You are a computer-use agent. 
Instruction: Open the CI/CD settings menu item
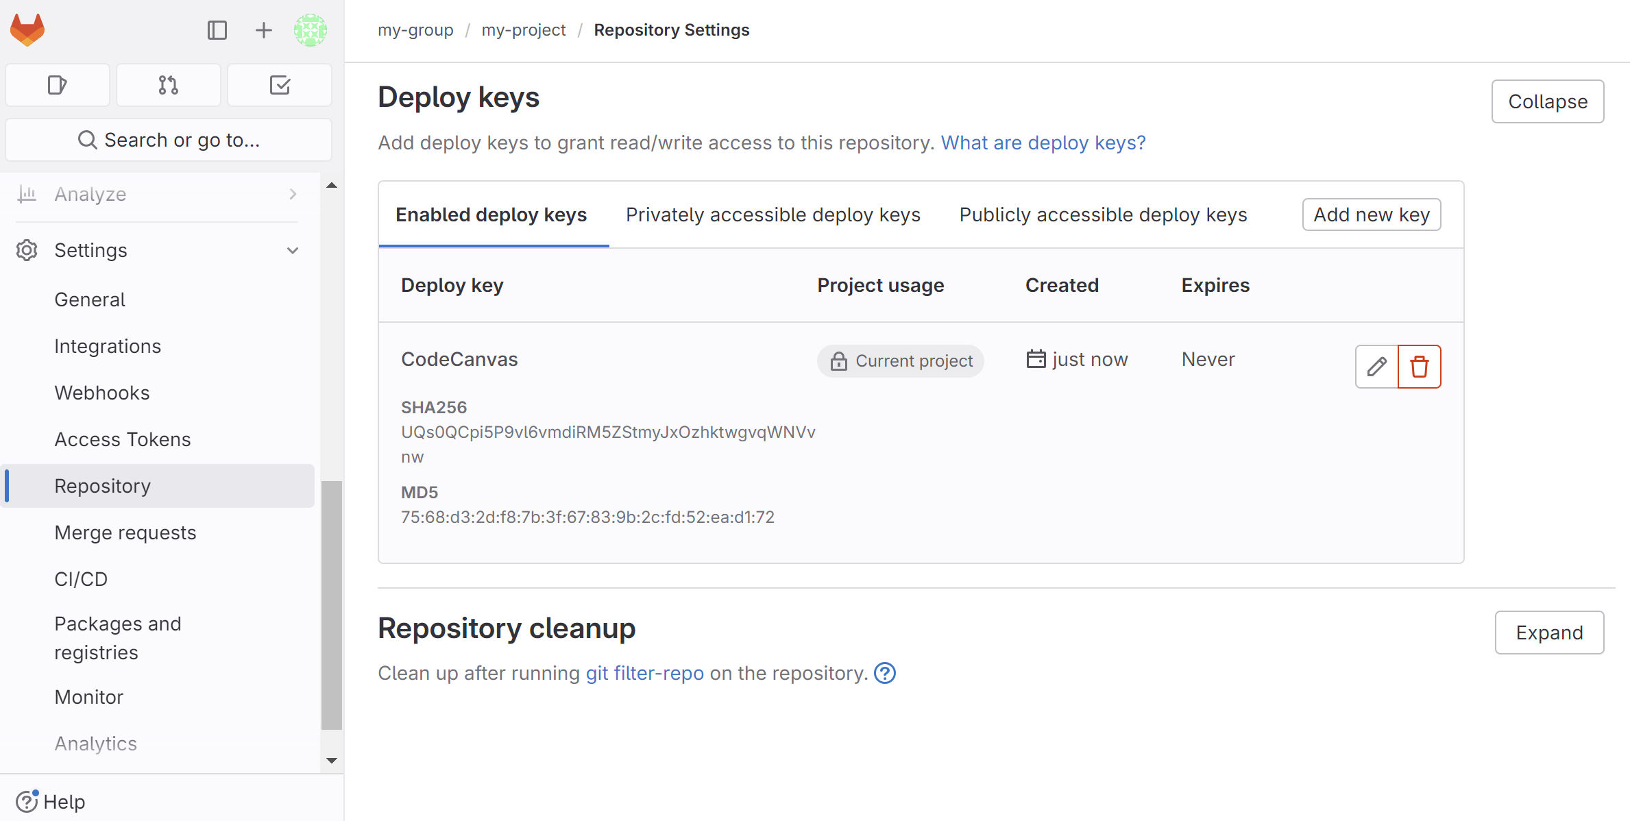[81, 579]
